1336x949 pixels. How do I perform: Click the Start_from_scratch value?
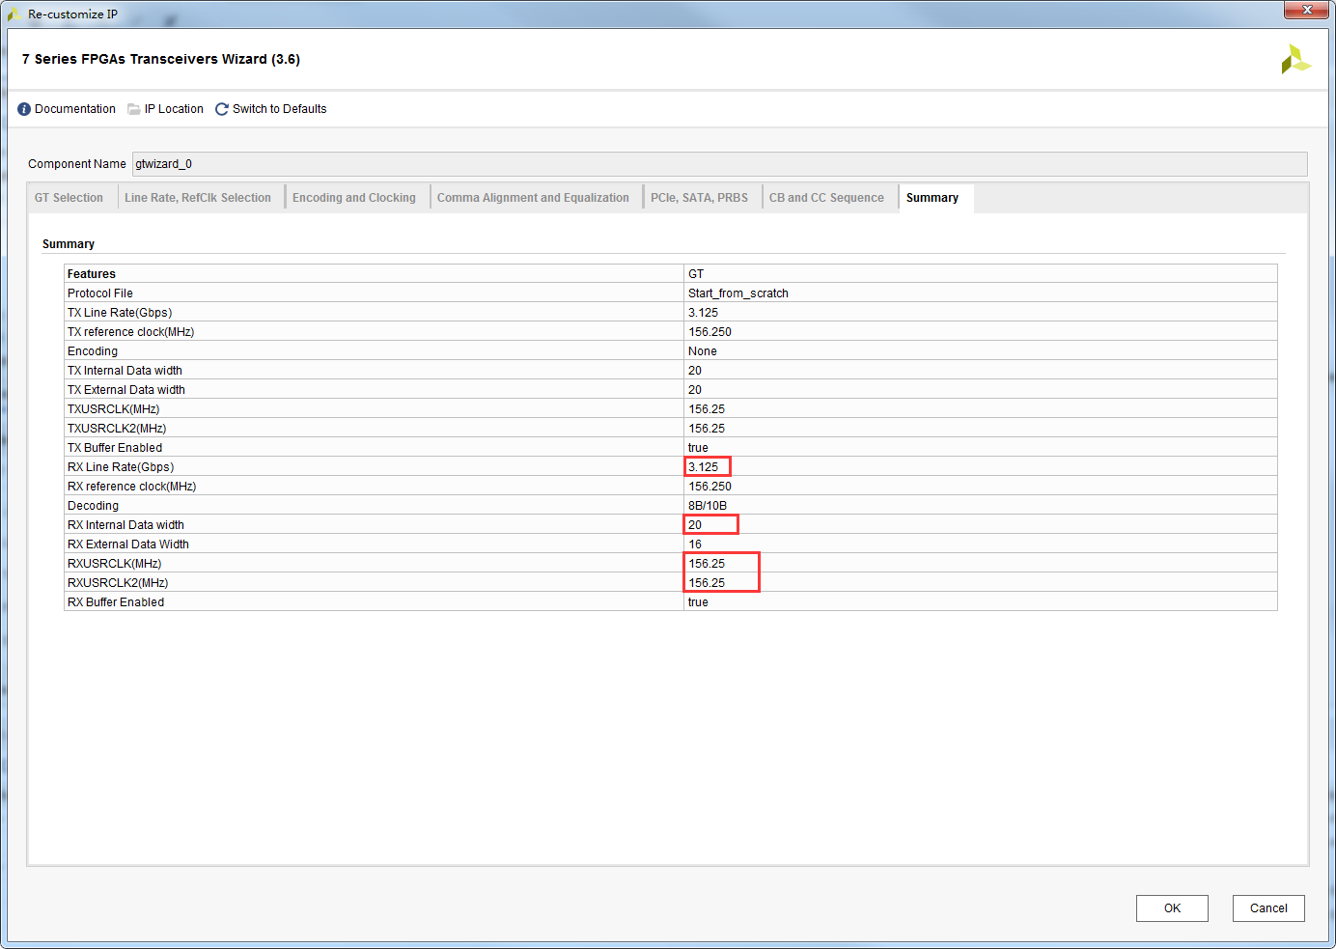[738, 293]
